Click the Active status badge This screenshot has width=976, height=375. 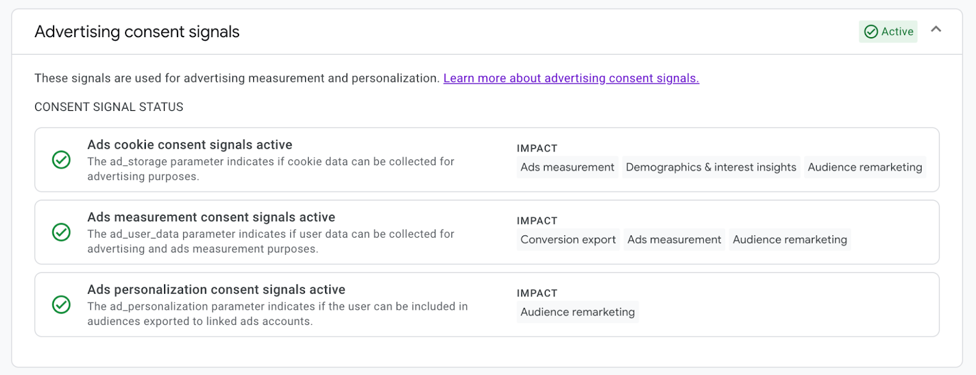[888, 32]
